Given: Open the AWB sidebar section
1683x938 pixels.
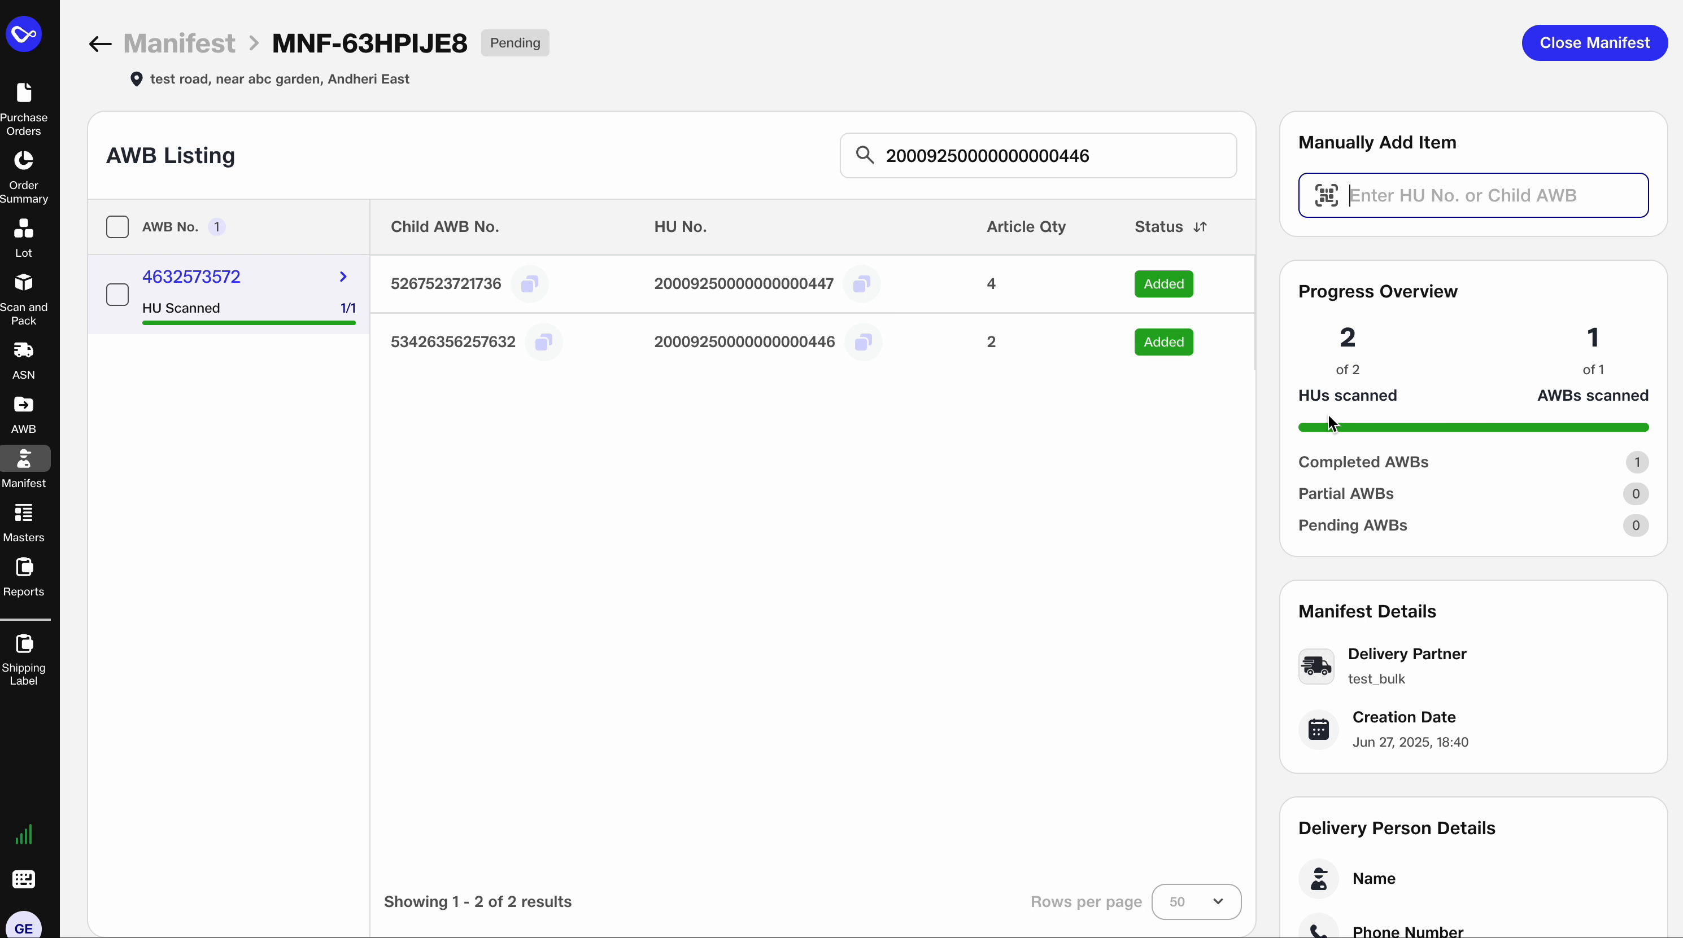Looking at the screenshot, I should [x=24, y=413].
